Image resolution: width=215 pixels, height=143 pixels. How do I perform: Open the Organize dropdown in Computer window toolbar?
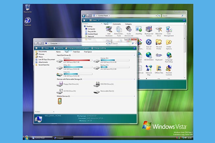(37, 48)
